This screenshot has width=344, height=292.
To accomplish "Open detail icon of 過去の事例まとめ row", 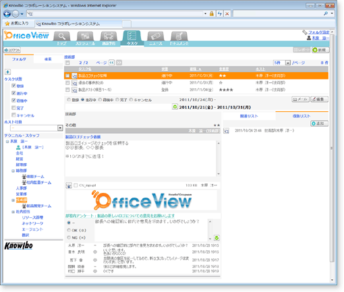I will pos(74,83).
